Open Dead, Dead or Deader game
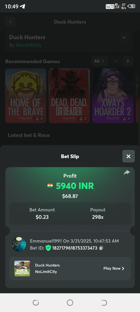Image resolution: width=140 pixels, height=312 pixels. [x=69, y=96]
